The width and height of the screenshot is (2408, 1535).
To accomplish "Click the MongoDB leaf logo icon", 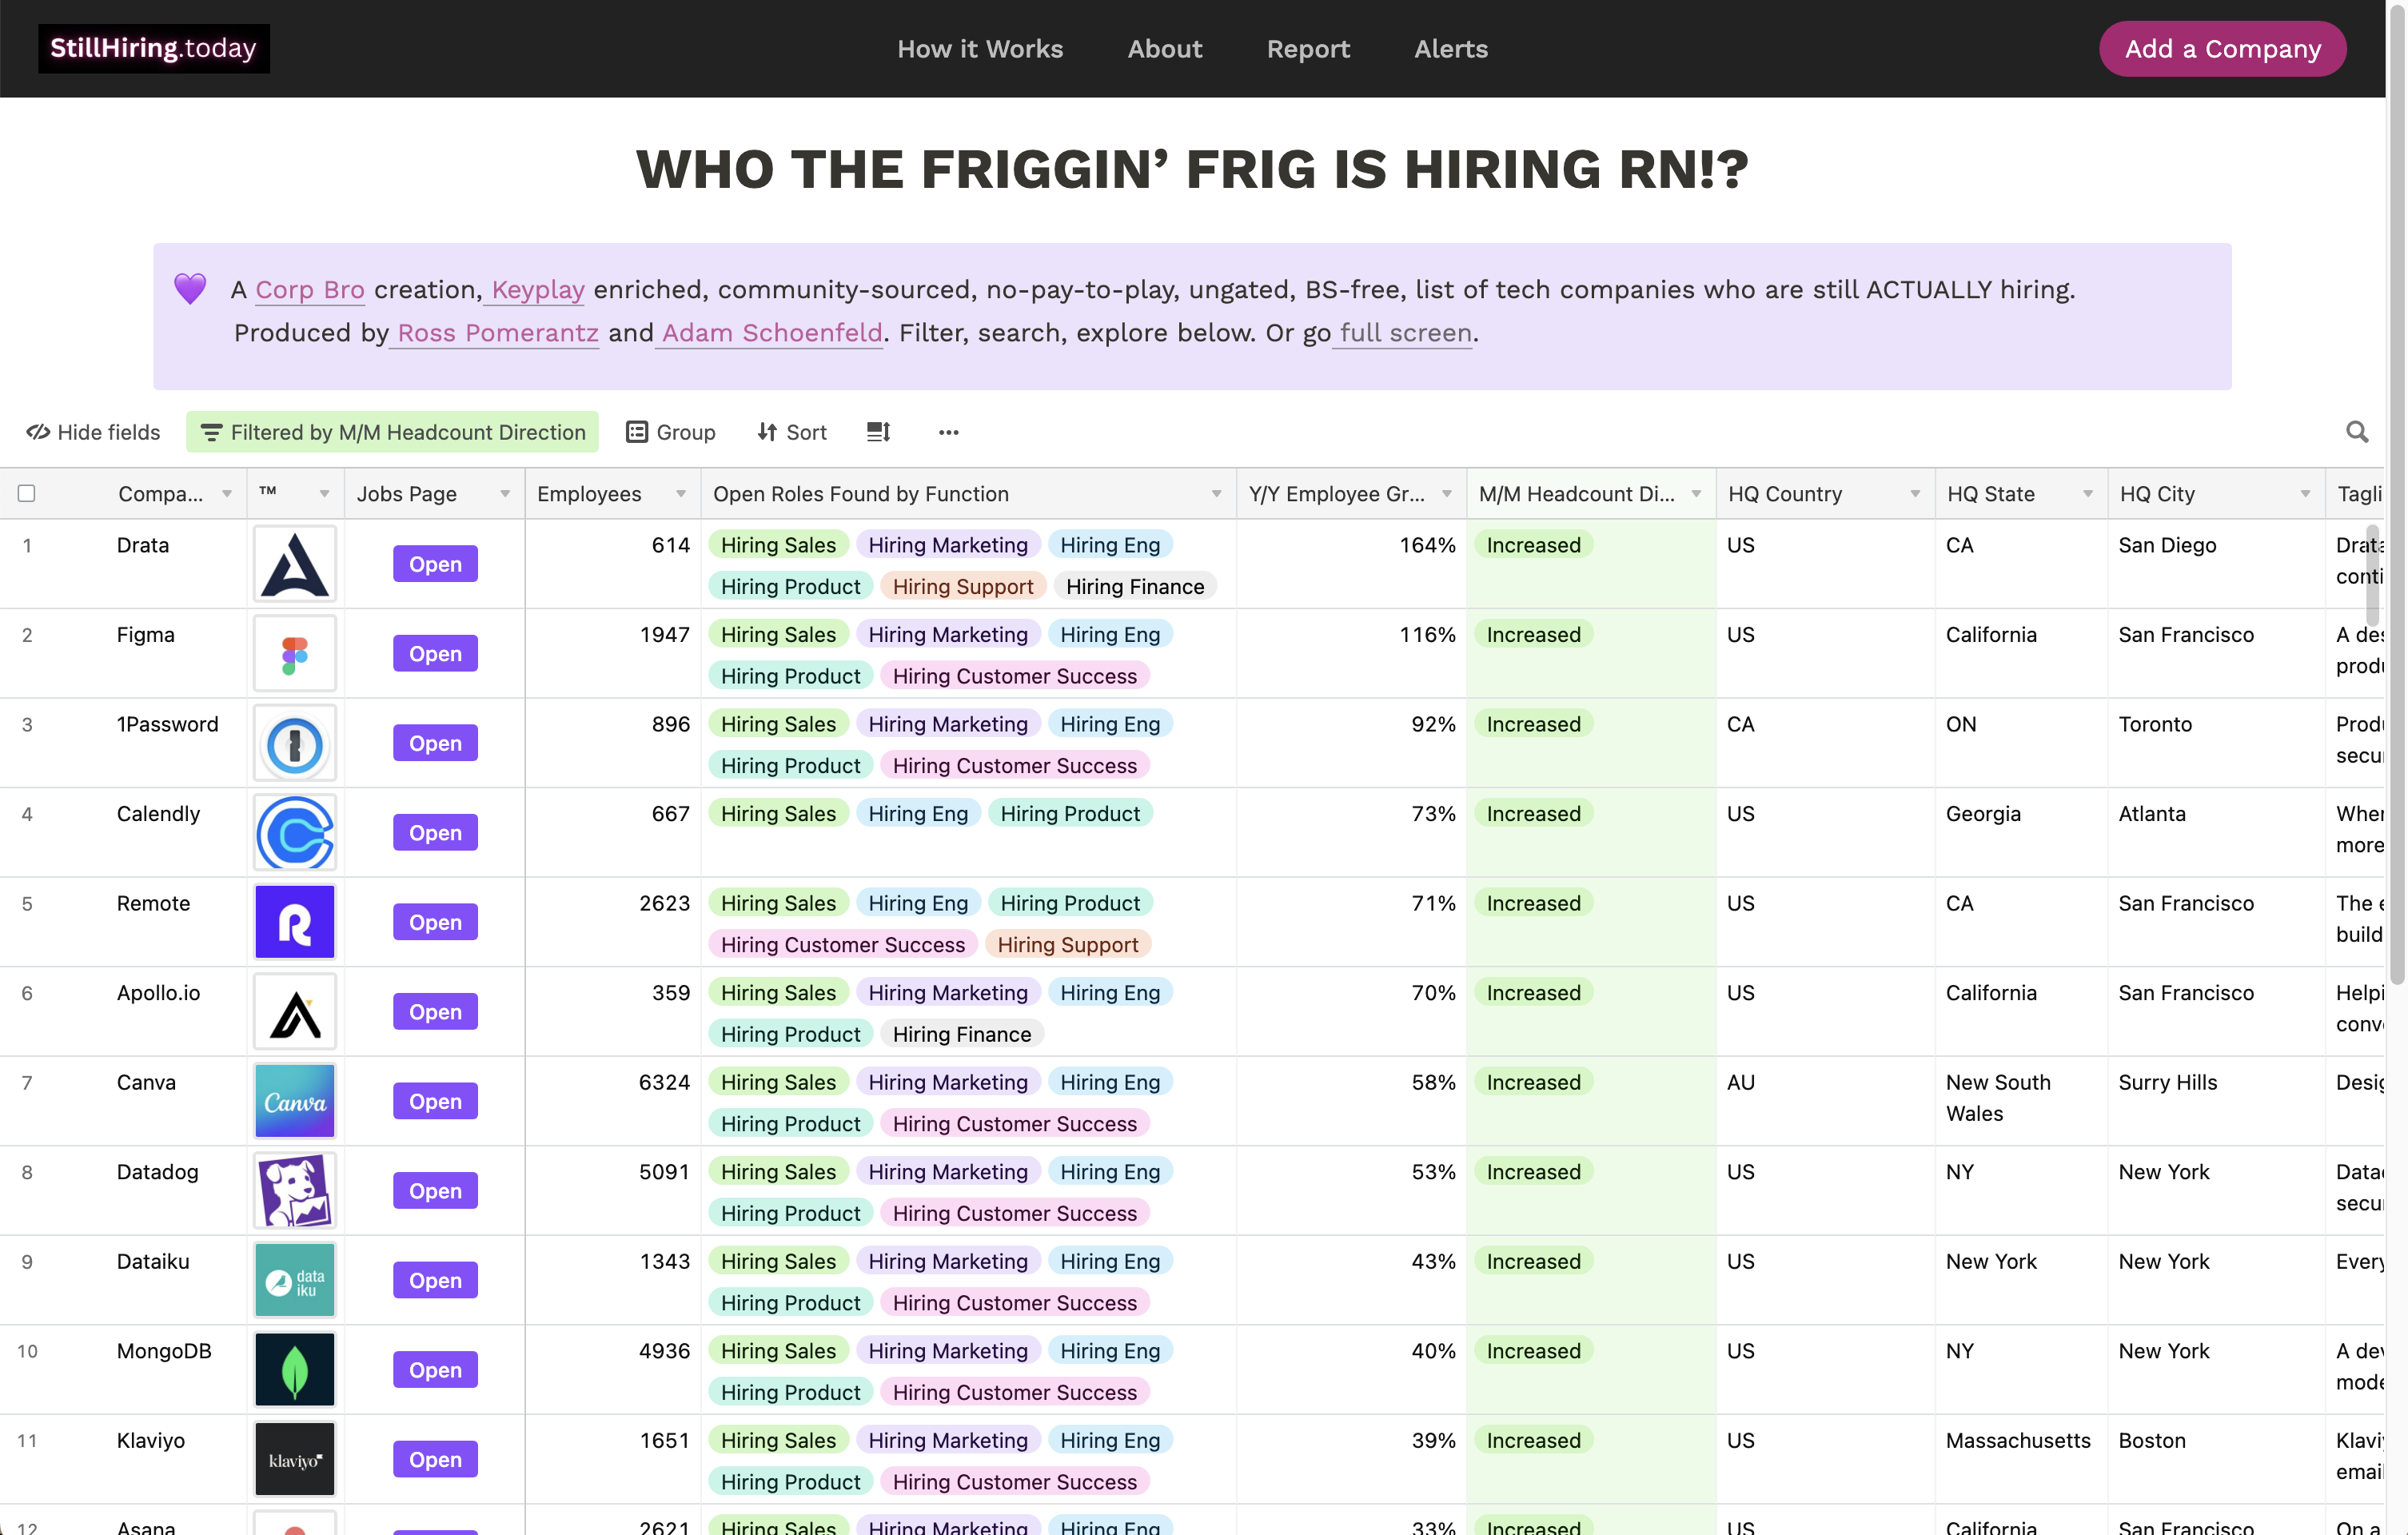I will [x=295, y=1370].
